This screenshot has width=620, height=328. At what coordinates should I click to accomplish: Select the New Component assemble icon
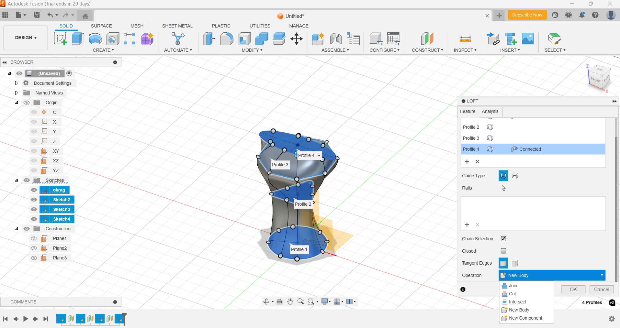point(318,39)
